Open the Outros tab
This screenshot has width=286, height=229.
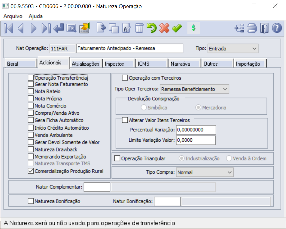(x=218, y=64)
